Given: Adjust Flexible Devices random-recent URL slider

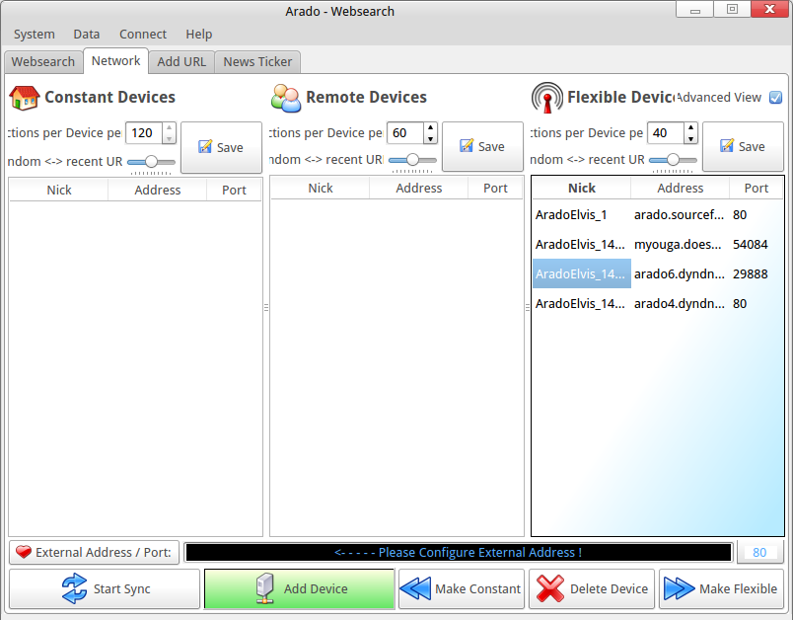Looking at the screenshot, I should [x=673, y=160].
